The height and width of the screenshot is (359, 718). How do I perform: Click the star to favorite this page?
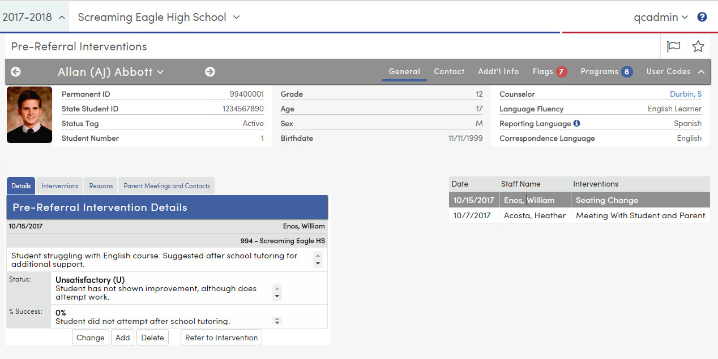[698, 46]
